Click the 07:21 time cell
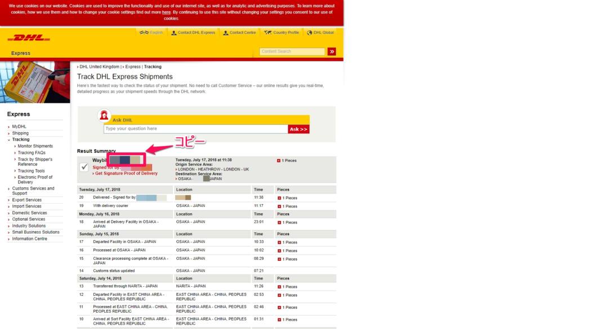 tap(259, 271)
